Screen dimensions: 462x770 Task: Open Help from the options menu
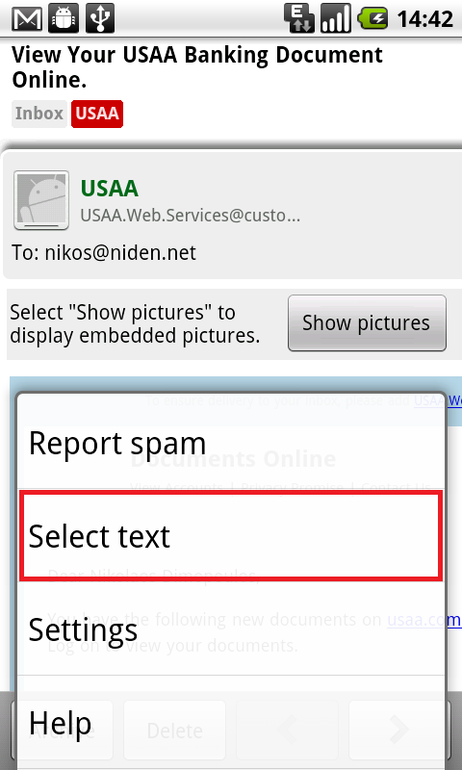231,723
